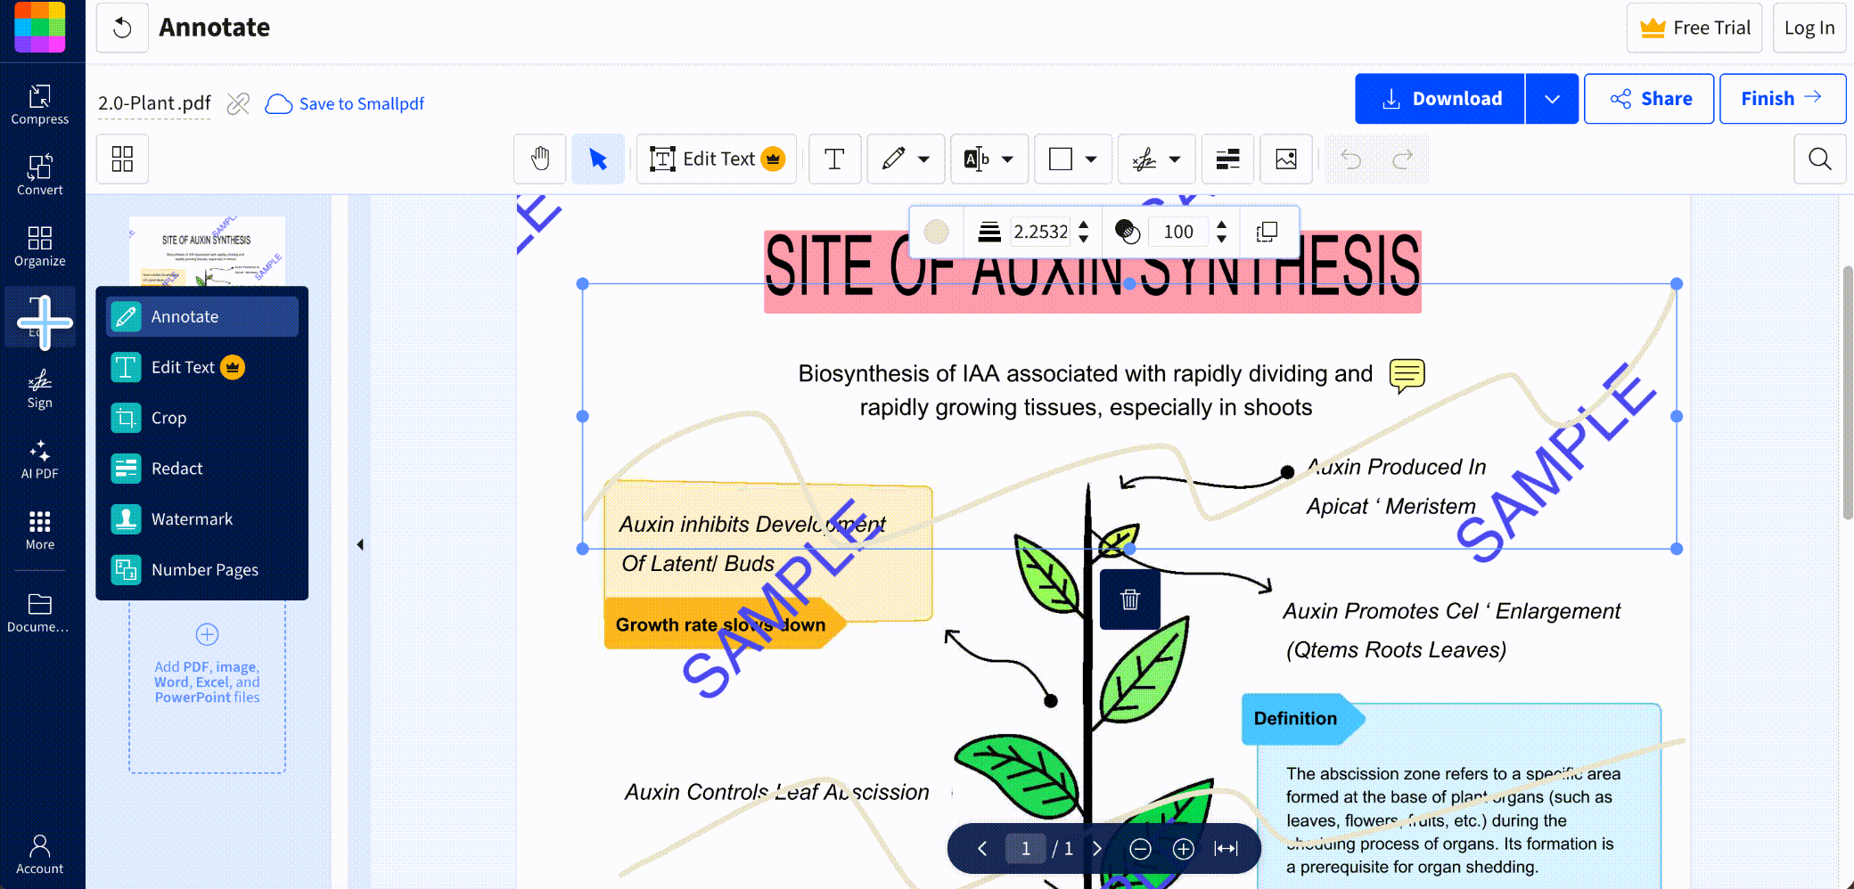Viewport: 1854px width, 889px height.
Task: Click the Share button
Action: (1649, 98)
